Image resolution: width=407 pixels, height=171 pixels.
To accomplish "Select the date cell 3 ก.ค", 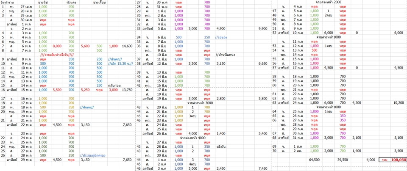I will [162, 168].
